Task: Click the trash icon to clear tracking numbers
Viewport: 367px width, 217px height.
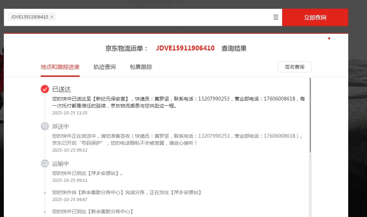Action: (276, 17)
